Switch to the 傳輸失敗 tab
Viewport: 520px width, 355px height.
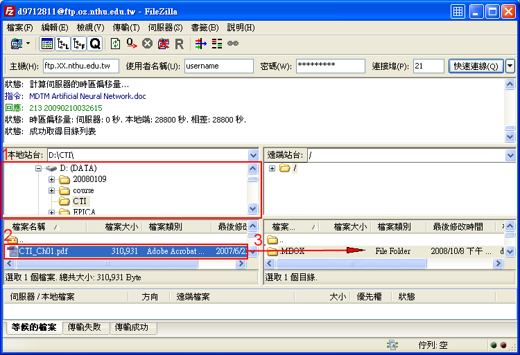click(x=85, y=327)
